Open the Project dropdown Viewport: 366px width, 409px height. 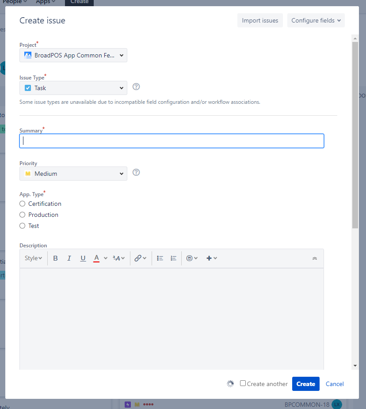73,55
